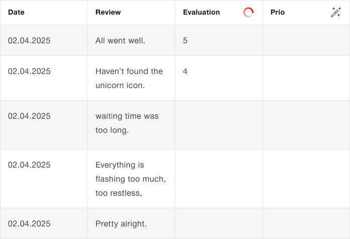
Task: Click the "Haven't found the unicorn icon." review
Action: coord(129,78)
